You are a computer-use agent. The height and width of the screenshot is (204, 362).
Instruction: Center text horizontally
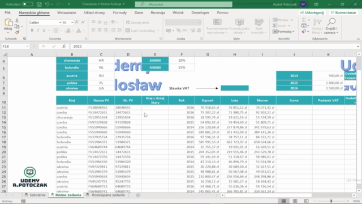click(x=100, y=31)
